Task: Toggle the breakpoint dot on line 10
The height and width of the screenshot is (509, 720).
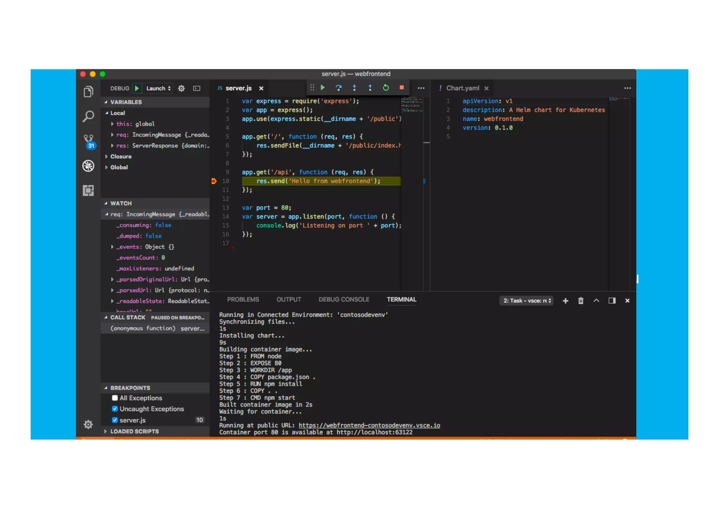Action: (214, 181)
